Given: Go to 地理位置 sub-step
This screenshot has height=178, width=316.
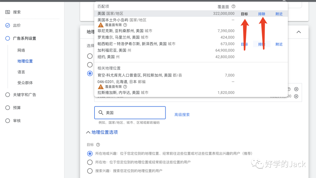Looking at the screenshot, I should pos(25,61).
